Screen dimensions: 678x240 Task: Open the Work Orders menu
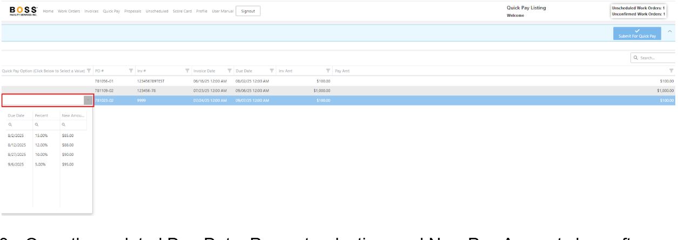(70, 12)
